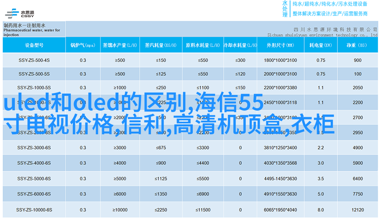Screen dimensions: 381x221
Task: Select the 锅炉气(mpa) column header
Action: pyautogui.click(x=83, y=45)
